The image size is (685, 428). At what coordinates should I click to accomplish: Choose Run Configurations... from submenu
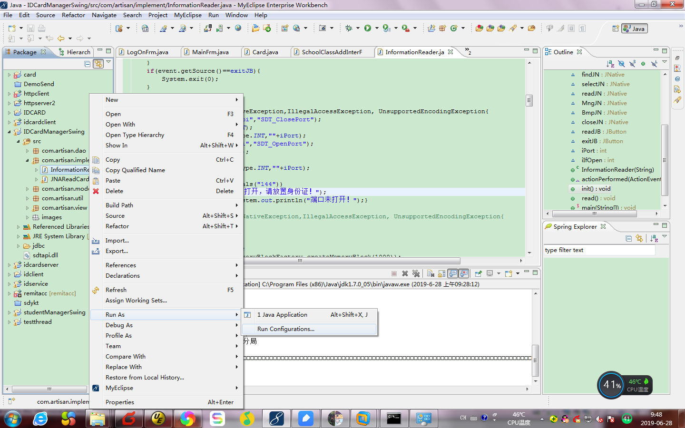click(285, 329)
